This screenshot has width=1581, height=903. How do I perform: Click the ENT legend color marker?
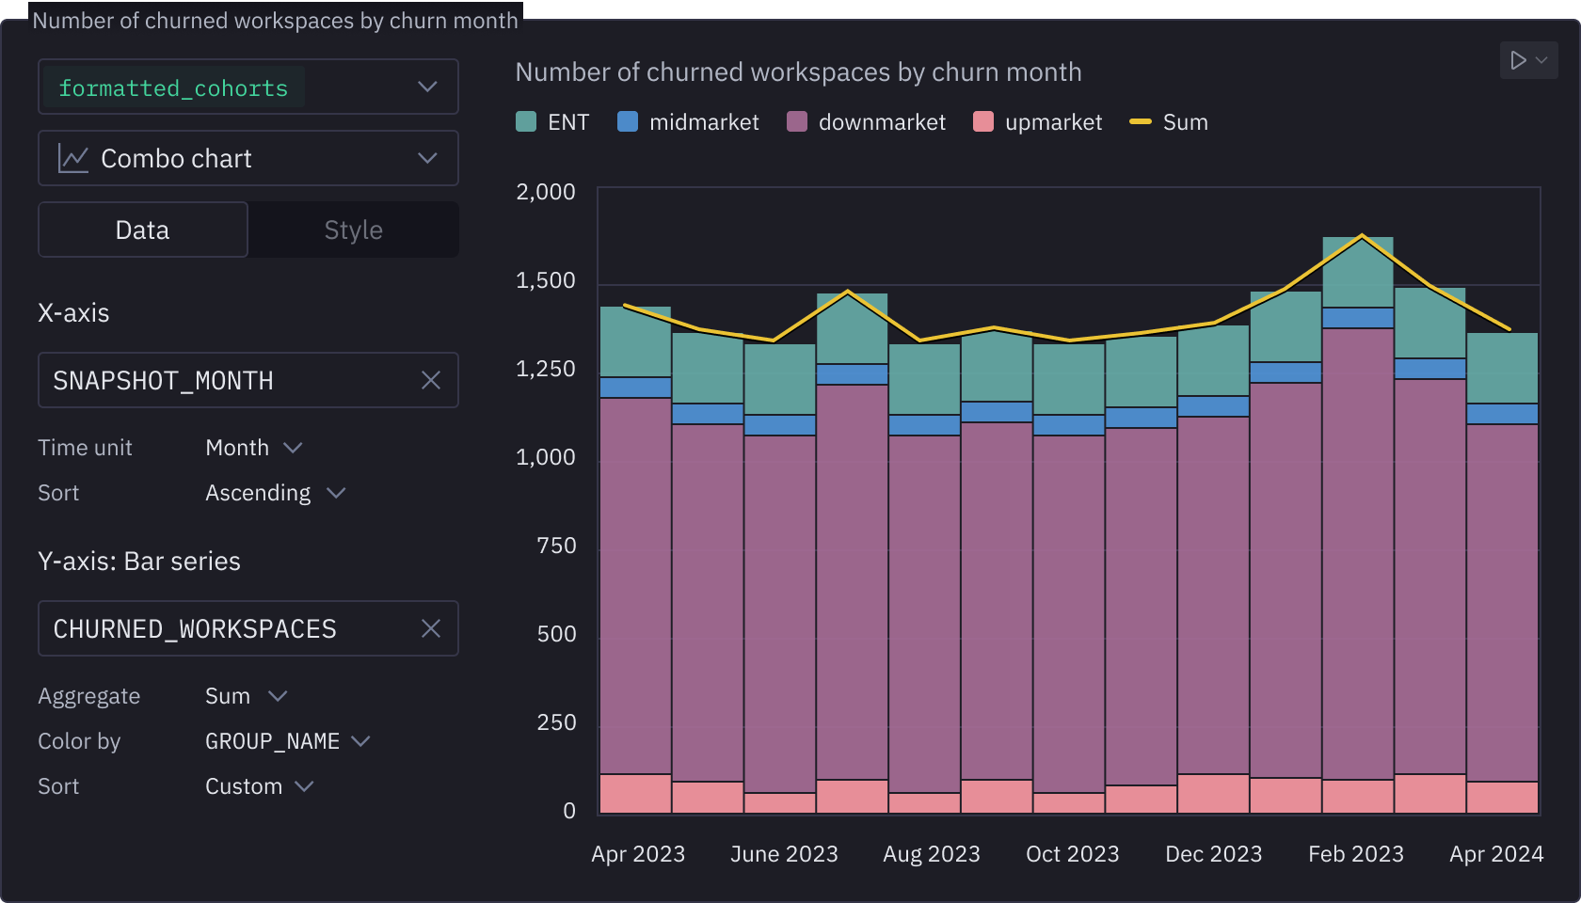click(x=526, y=121)
